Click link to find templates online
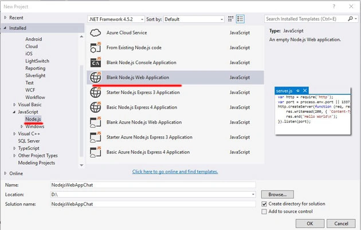The width and height of the screenshot is (361, 230). point(175,172)
